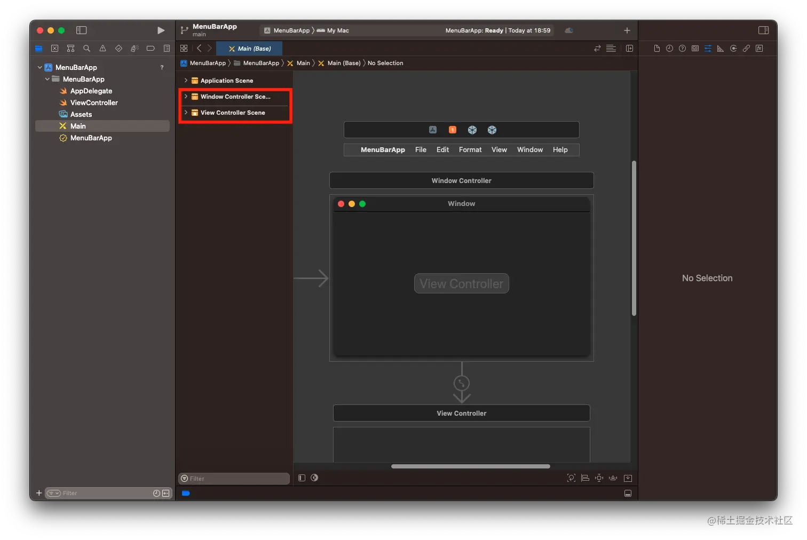Click the Format menu in storyboard
Viewport: 807px width, 540px height.
click(x=470, y=150)
